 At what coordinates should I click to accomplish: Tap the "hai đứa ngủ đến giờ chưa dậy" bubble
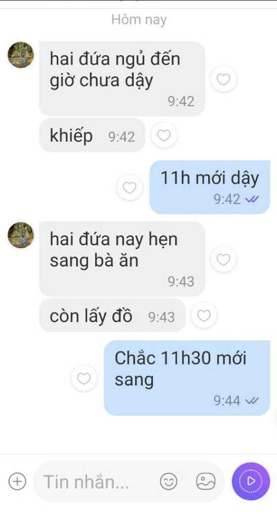pos(122,78)
